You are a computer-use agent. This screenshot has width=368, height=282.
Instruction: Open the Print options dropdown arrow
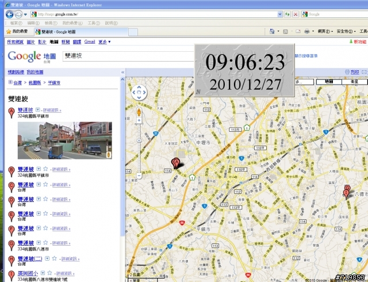coord(313,31)
